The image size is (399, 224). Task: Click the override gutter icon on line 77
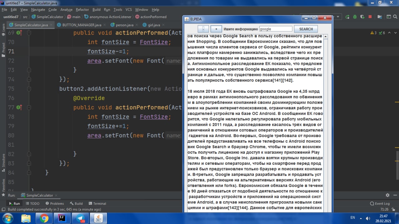[x=19, y=107]
